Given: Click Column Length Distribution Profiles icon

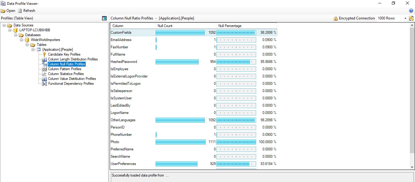Looking at the screenshot, I should point(44,59).
